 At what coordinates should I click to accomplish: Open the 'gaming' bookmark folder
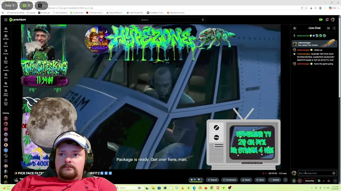31,13
